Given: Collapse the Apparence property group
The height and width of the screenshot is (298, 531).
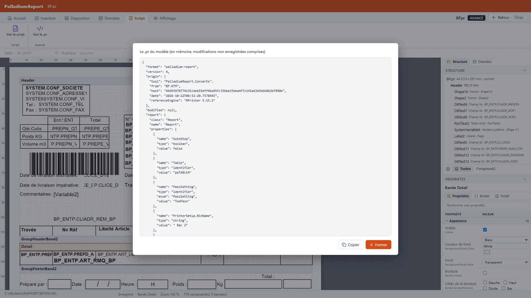Looking at the screenshot, I should click(x=447, y=221).
